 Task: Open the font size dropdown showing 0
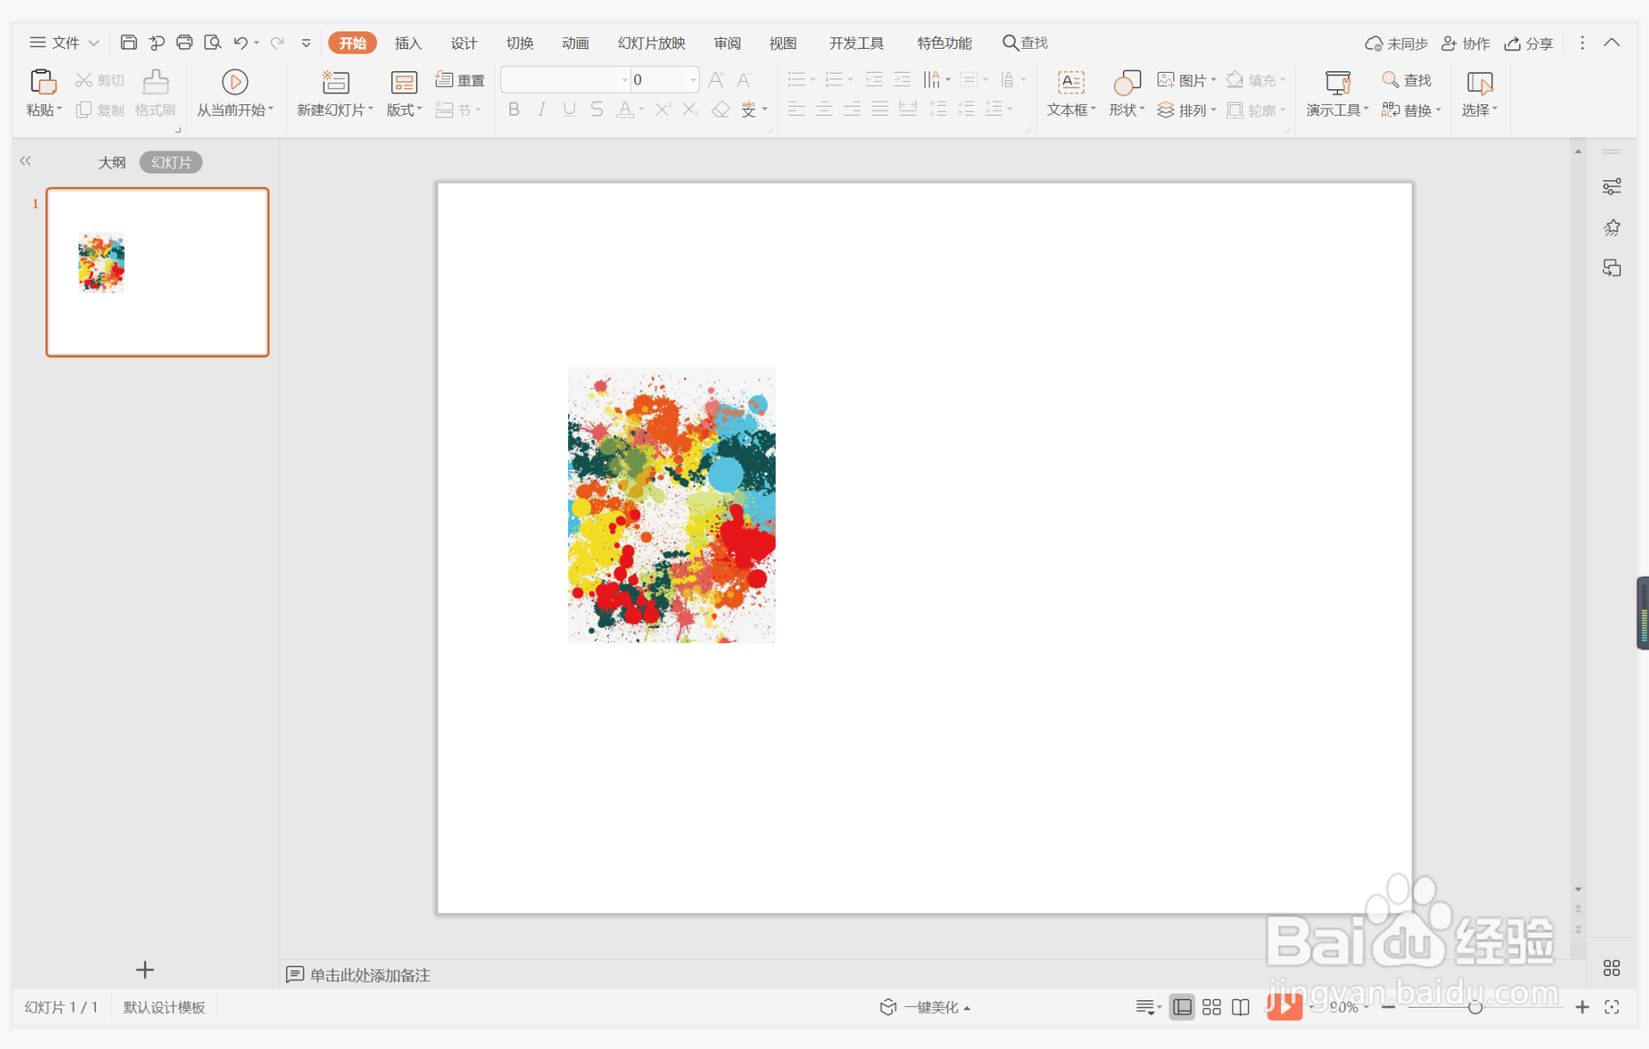(x=693, y=80)
